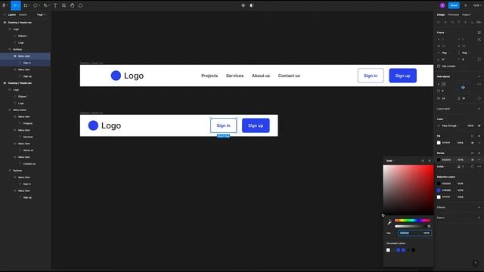Switch to the Assets tab
The image size is (484, 272).
point(23,15)
